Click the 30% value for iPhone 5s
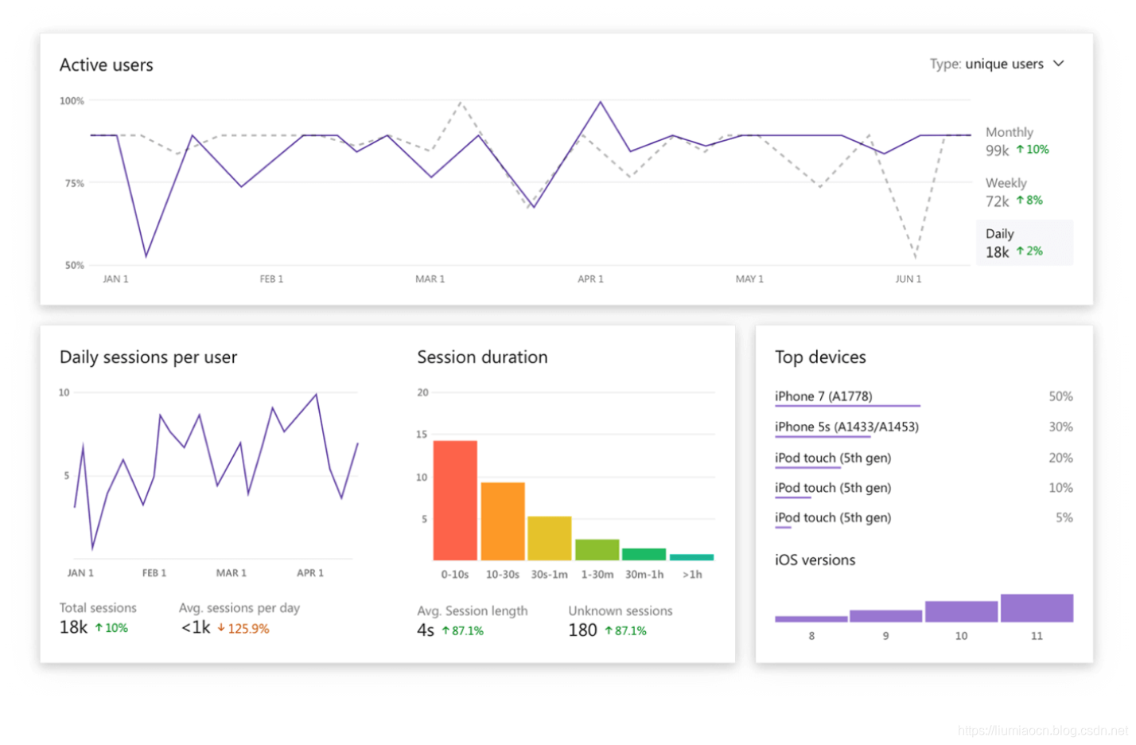Viewport: 1136px width, 745px height. coord(1061,427)
